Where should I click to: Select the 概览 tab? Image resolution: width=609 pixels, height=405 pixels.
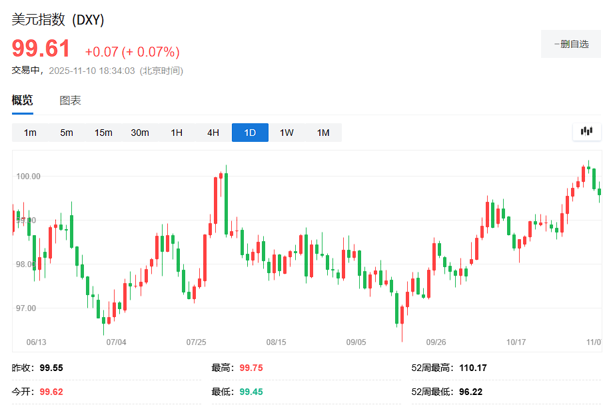[x=21, y=101]
